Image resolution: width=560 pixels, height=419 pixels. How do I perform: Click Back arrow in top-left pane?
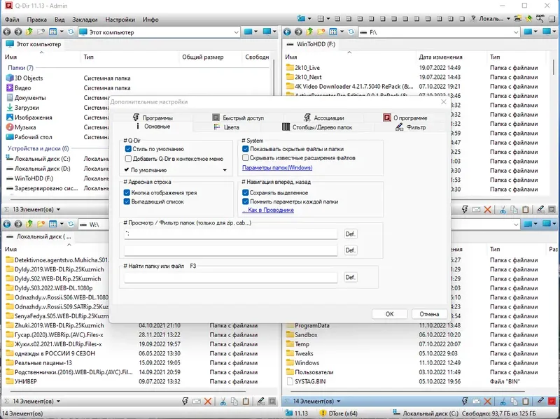point(7,31)
